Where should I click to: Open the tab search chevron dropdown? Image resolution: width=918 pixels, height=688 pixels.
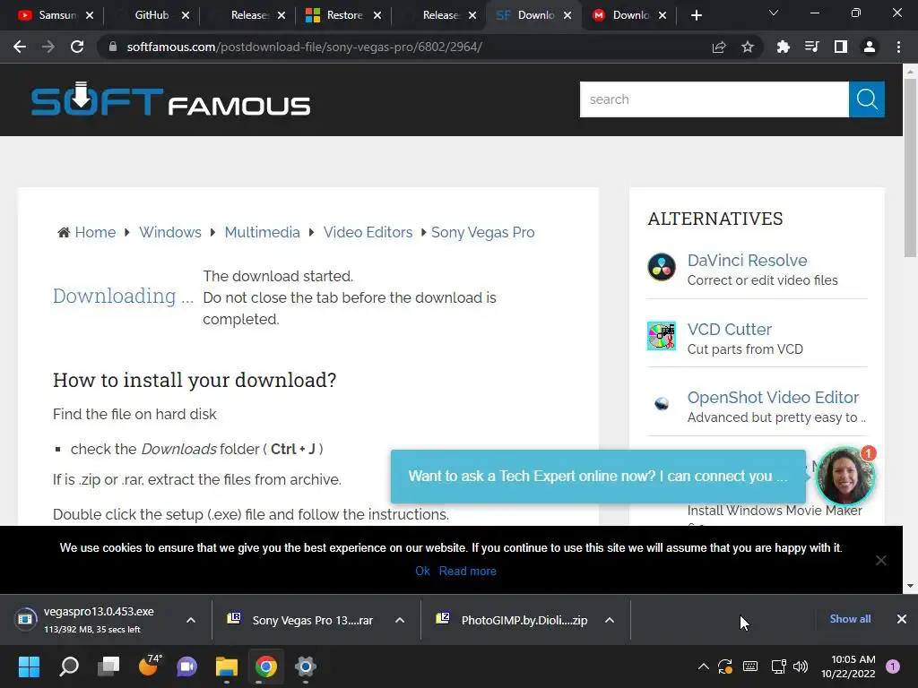click(x=774, y=13)
